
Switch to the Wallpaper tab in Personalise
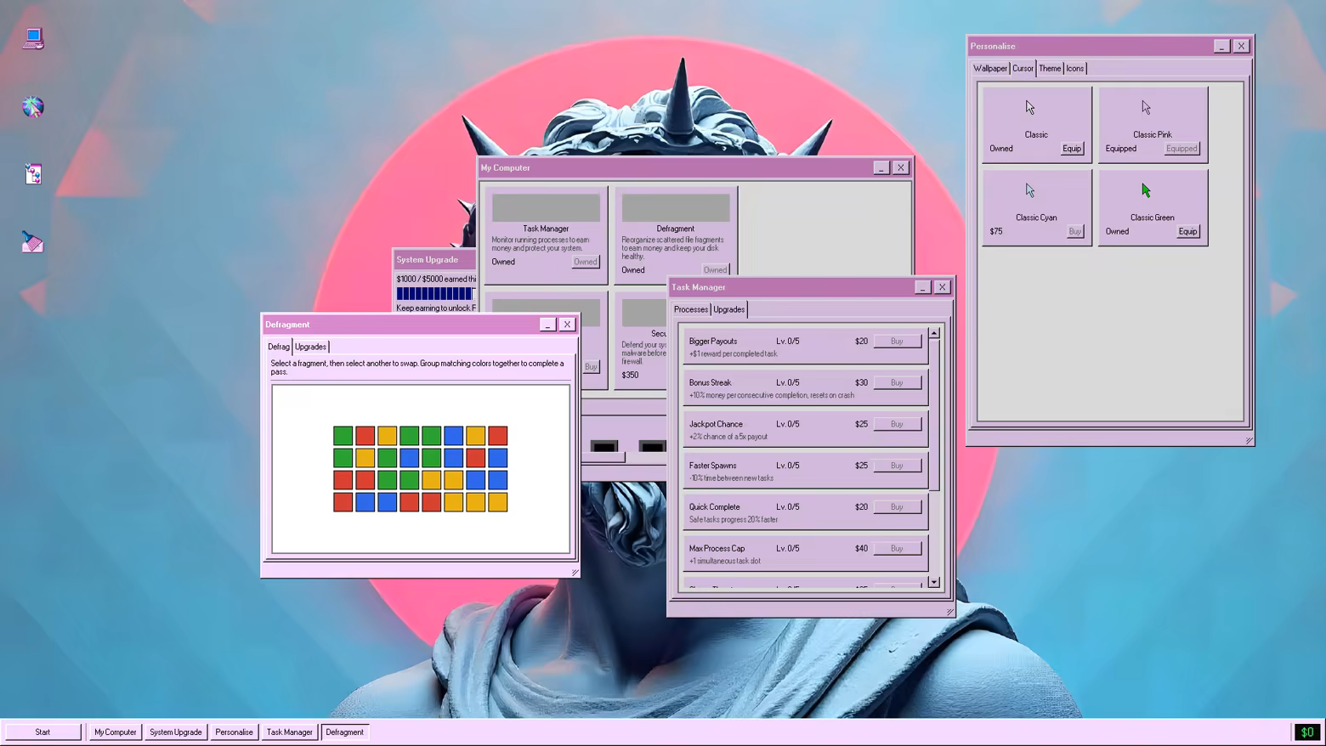coord(990,69)
